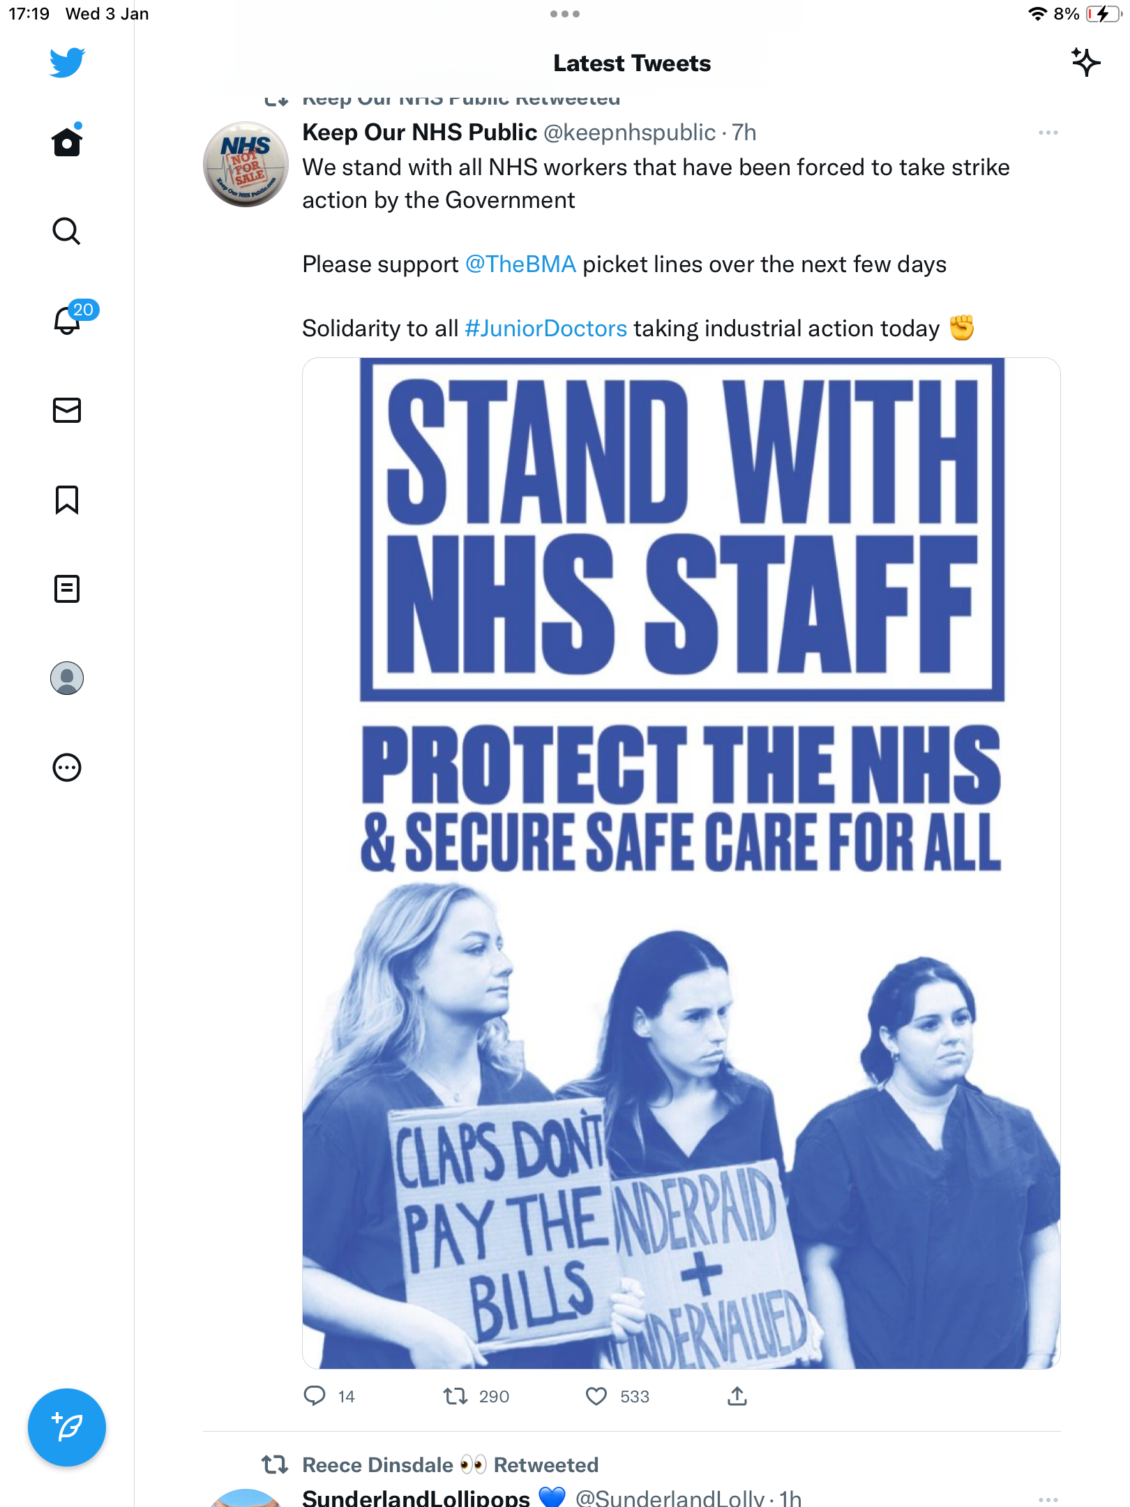
Task: Open the Home timeline icon
Action: (67, 142)
